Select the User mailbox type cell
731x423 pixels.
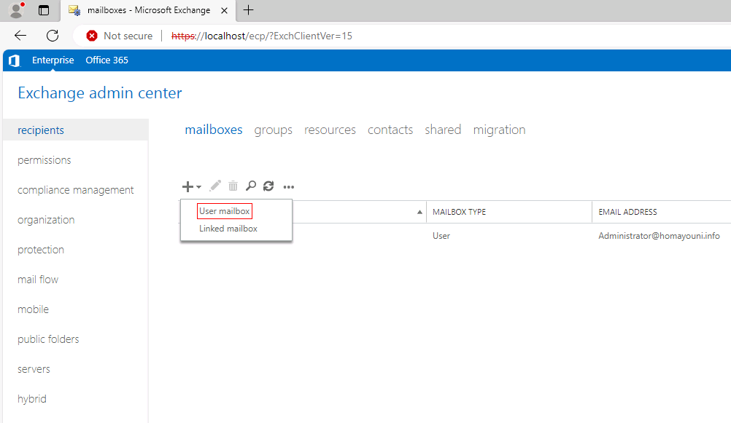(441, 236)
